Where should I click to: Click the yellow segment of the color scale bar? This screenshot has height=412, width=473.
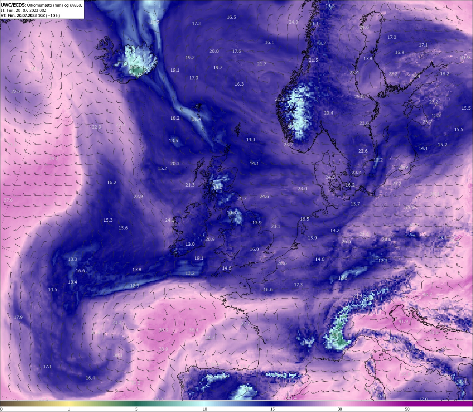[x=69, y=403]
